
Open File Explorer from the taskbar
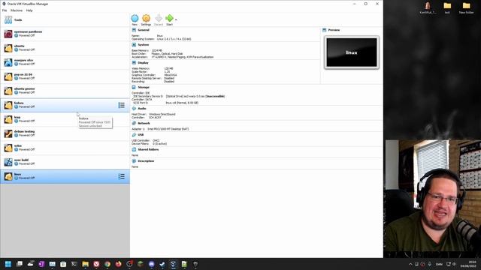(x=85, y=264)
